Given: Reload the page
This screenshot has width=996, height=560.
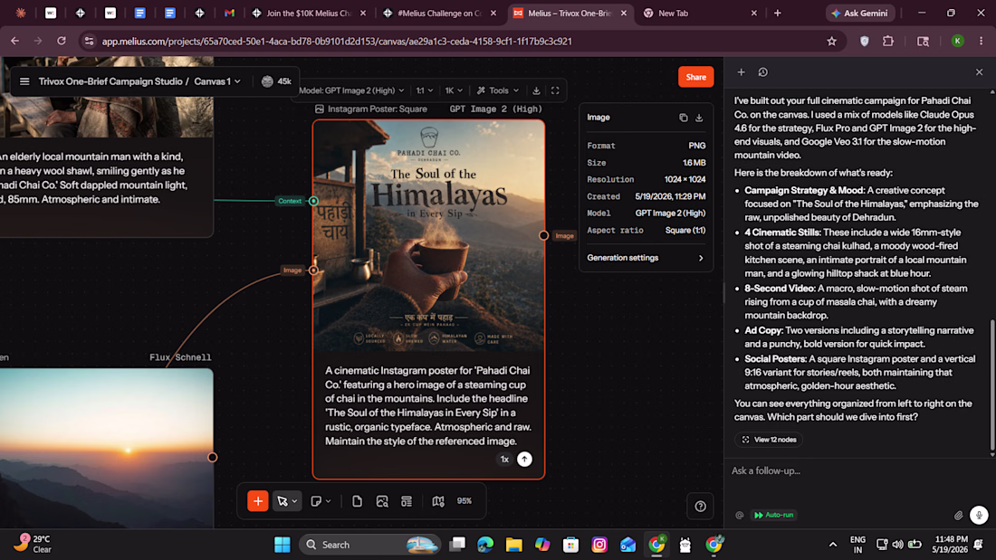Looking at the screenshot, I should pos(62,41).
